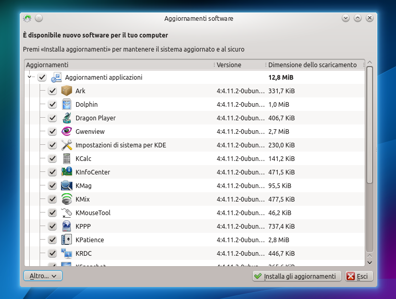Select the KInfoCenter row name
The height and width of the screenshot is (299, 396).
pos(93,172)
